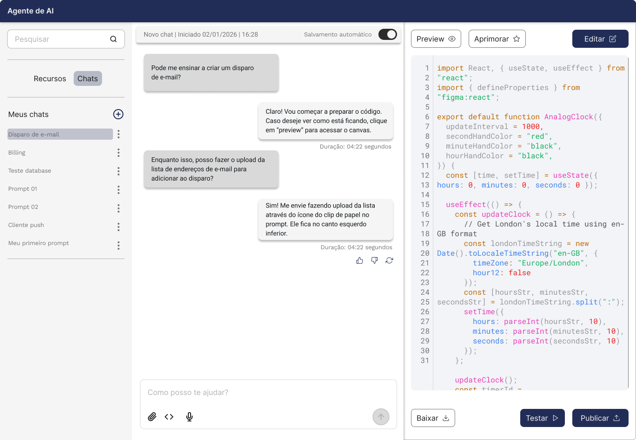Open the Disparo de e-mail chat
636x440 pixels.
[60, 134]
